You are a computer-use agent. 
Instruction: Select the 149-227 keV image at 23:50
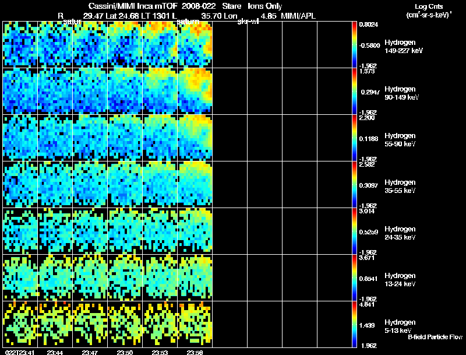(x=125, y=45)
